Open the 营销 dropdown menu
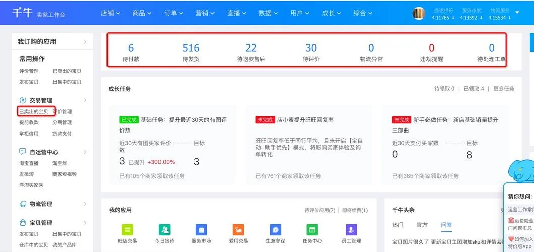Viewport: 534px width, 252px height. tap(205, 13)
